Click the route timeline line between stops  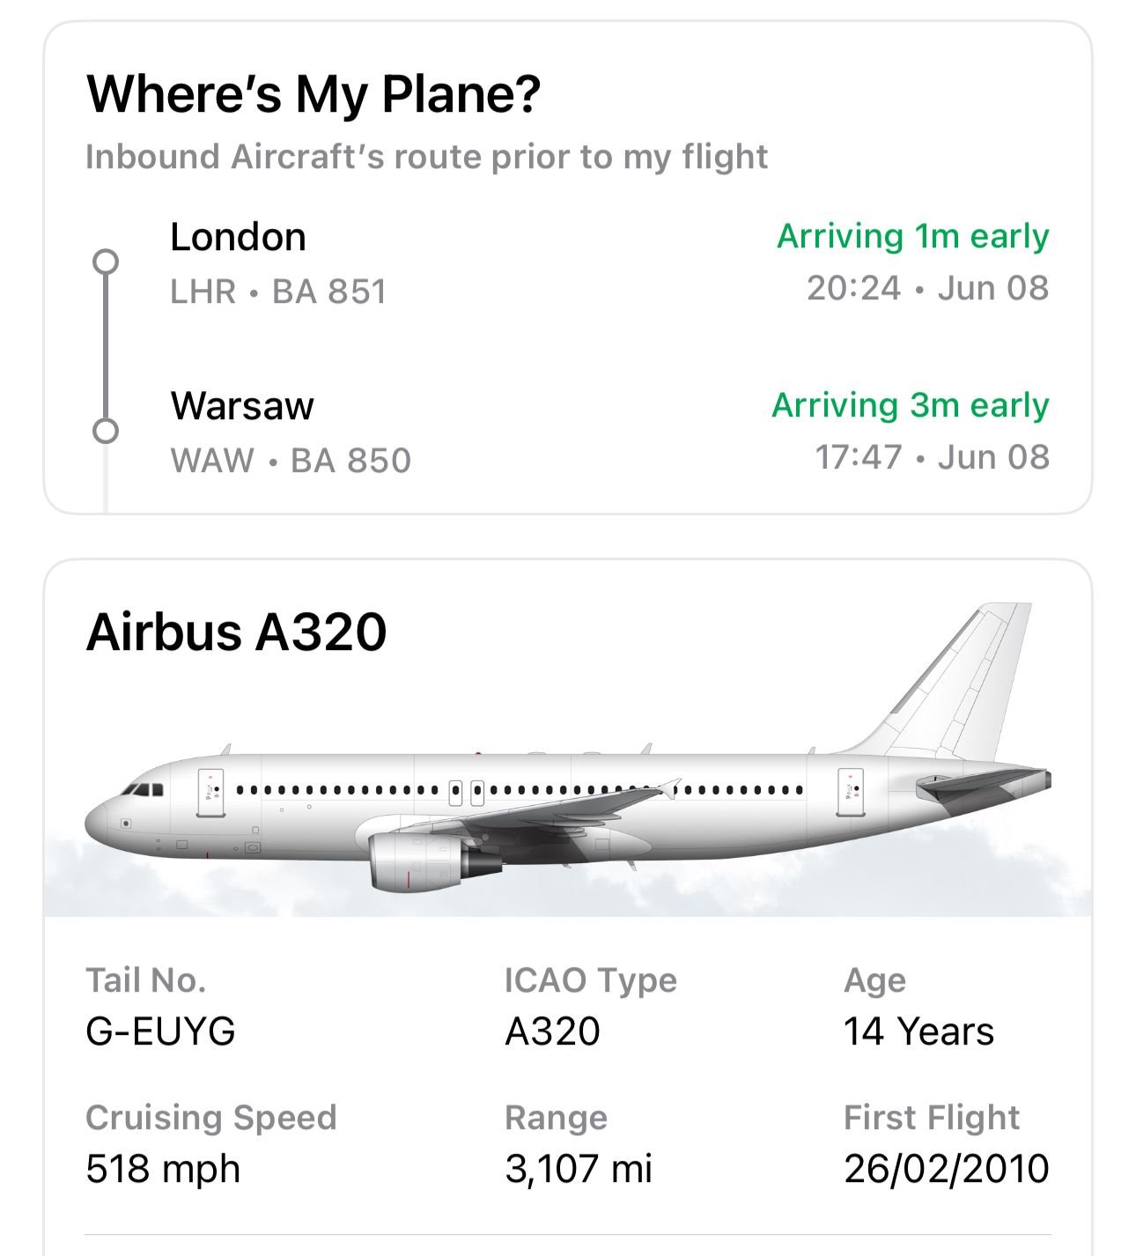pos(106,347)
